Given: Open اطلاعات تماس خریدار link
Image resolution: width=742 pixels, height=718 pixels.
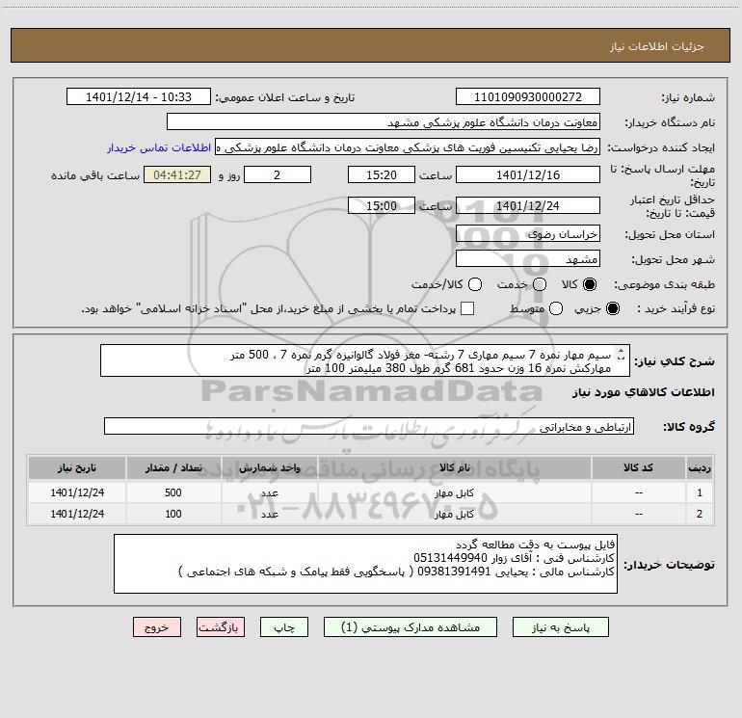Looking at the screenshot, I should click(x=159, y=147).
